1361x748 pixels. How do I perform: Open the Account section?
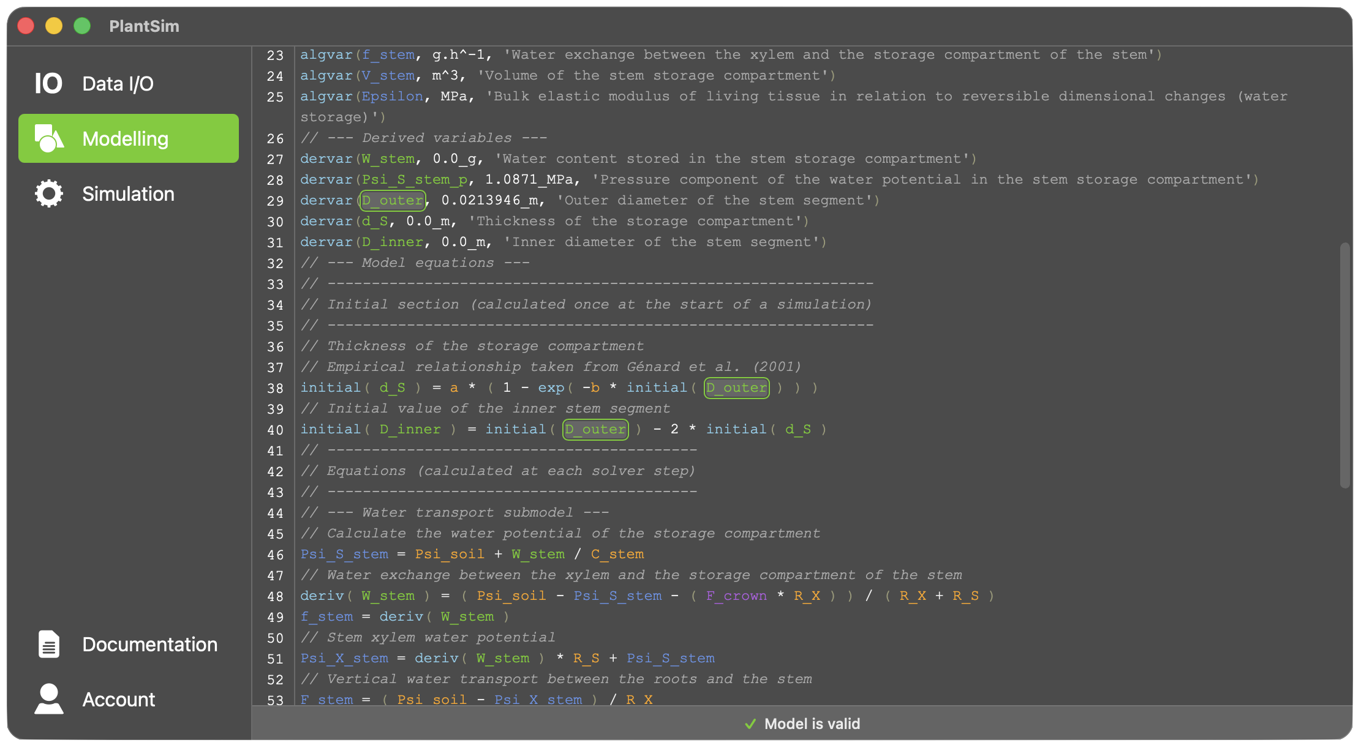118,699
